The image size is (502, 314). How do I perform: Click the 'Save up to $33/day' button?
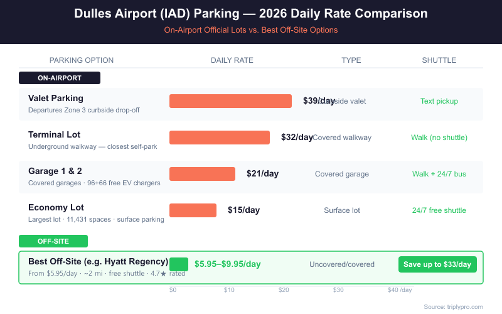click(437, 264)
